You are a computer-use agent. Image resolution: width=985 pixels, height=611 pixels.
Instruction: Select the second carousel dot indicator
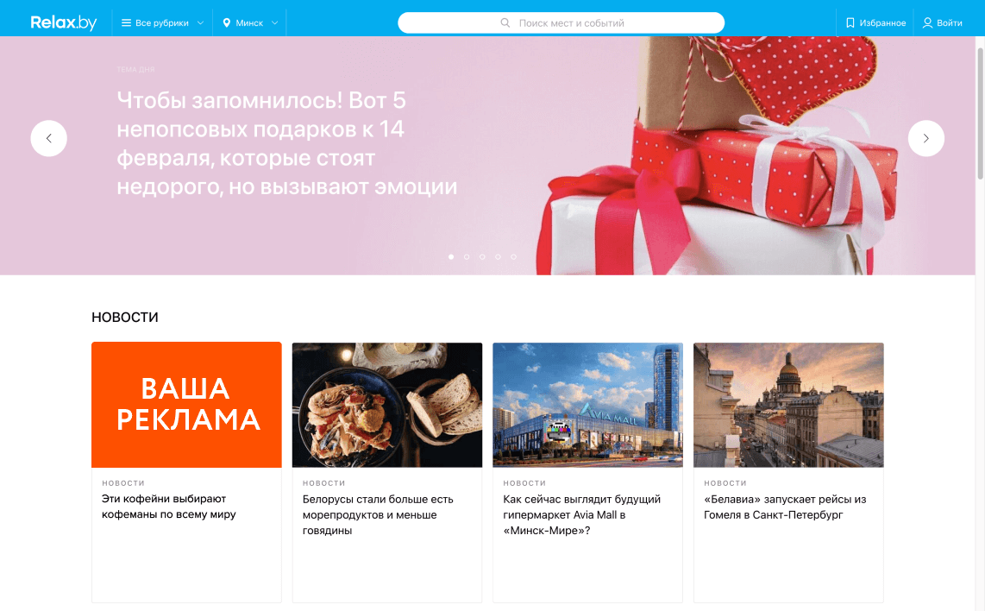click(x=467, y=256)
